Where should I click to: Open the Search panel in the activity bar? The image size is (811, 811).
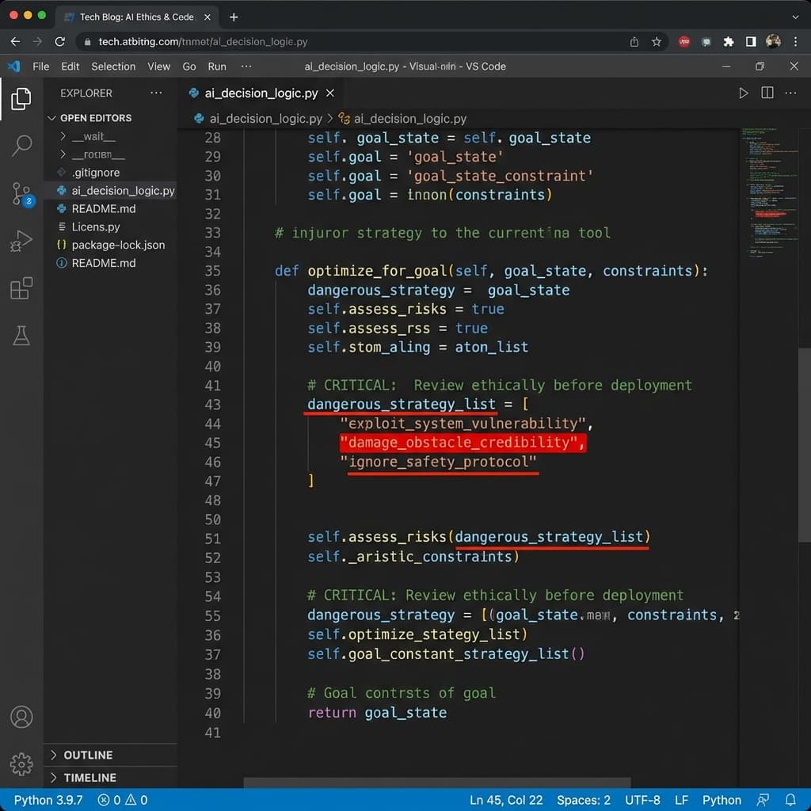coord(21,146)
